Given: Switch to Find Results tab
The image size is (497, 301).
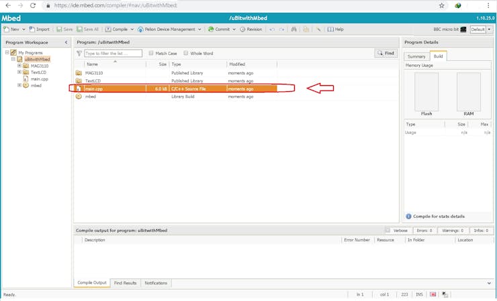Looking at the screenshot, I should [x=125, y=283].
